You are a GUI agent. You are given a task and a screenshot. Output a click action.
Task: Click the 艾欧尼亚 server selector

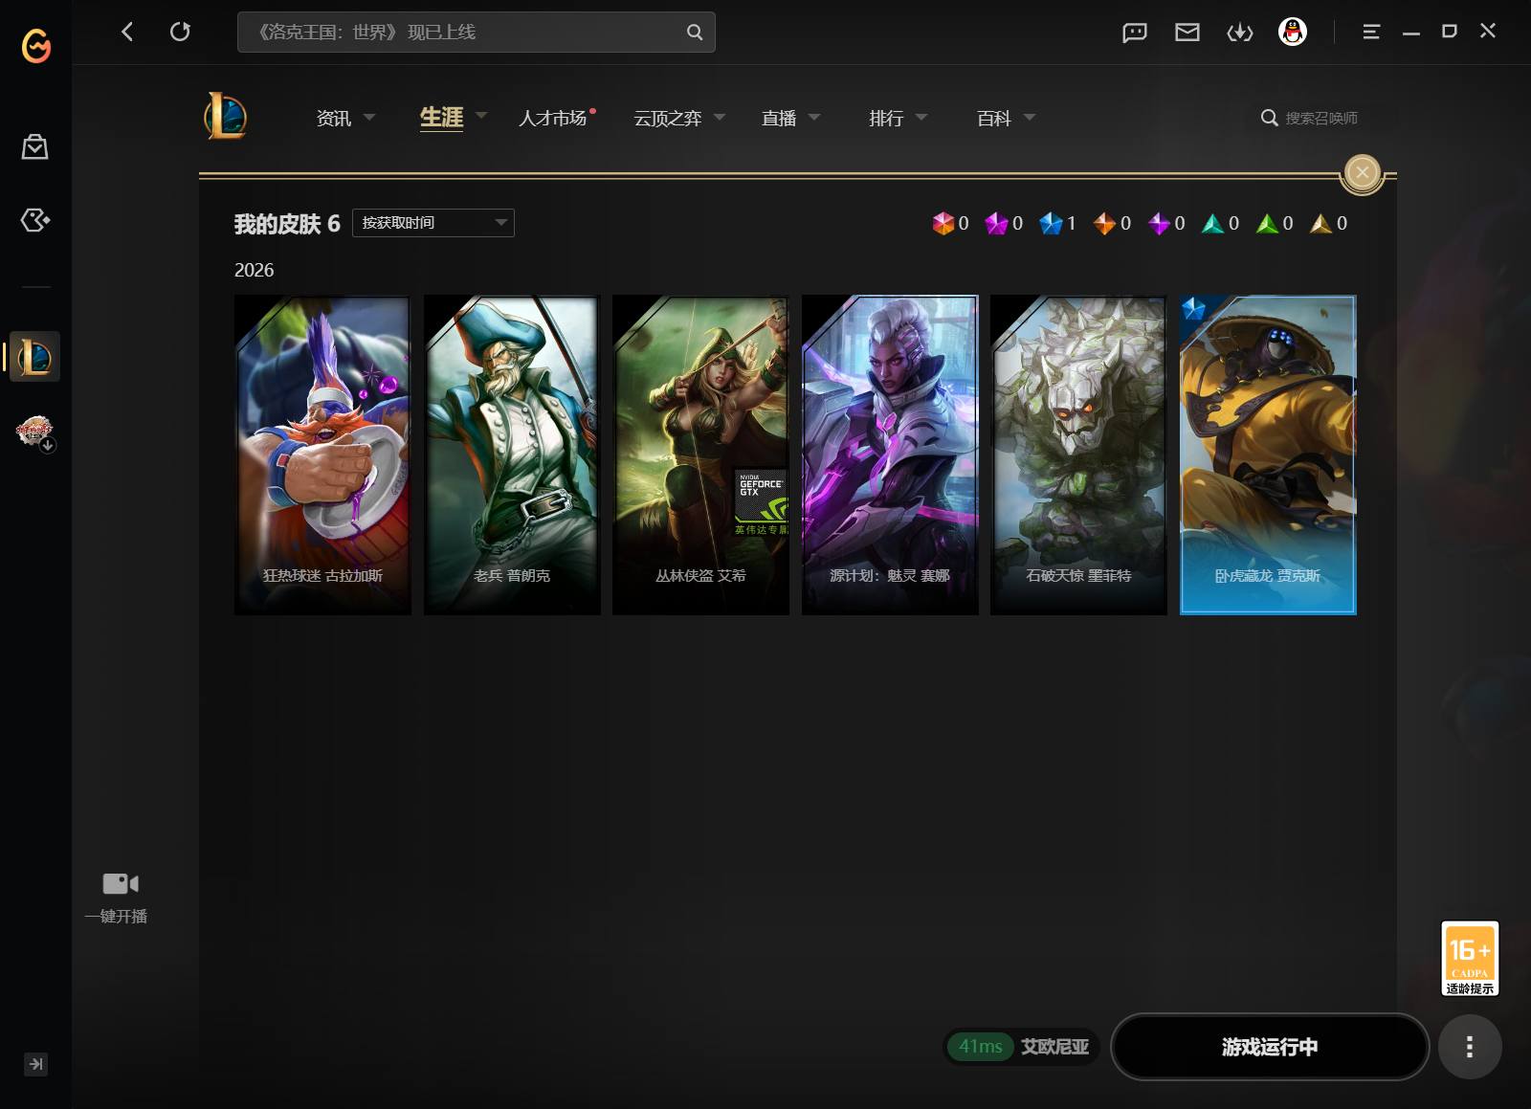pyautogui.click(x=1055, y=1047)
